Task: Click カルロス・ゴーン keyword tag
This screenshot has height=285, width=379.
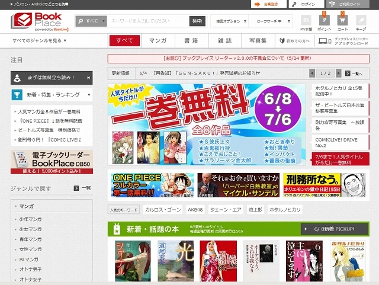Action: click(x=163, y=210)
